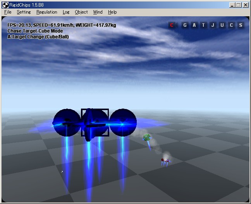Click the U indicator icon
This screenshot has height=204, width=251.
point(222,25)
